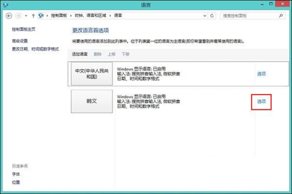Click the 韩文 row's 日期、时间和数字格式 text
The width and height of the screenshot is (292, 194).
(138, 106)
